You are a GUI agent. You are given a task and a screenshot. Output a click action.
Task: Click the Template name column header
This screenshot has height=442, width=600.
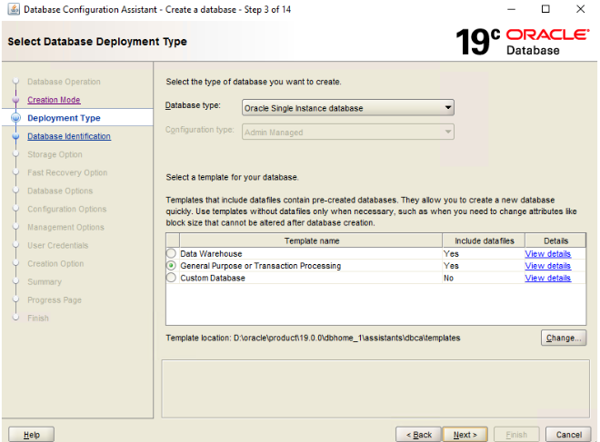click(311, 241)
